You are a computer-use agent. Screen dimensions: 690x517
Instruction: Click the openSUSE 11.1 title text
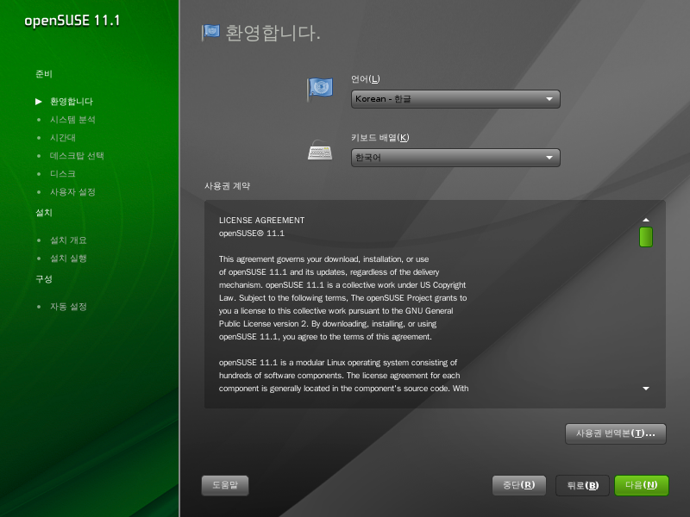click(72, 21)
